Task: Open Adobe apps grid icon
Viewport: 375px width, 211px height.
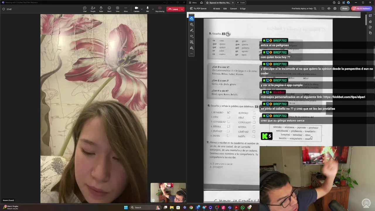Action: [x=344, y=3]
